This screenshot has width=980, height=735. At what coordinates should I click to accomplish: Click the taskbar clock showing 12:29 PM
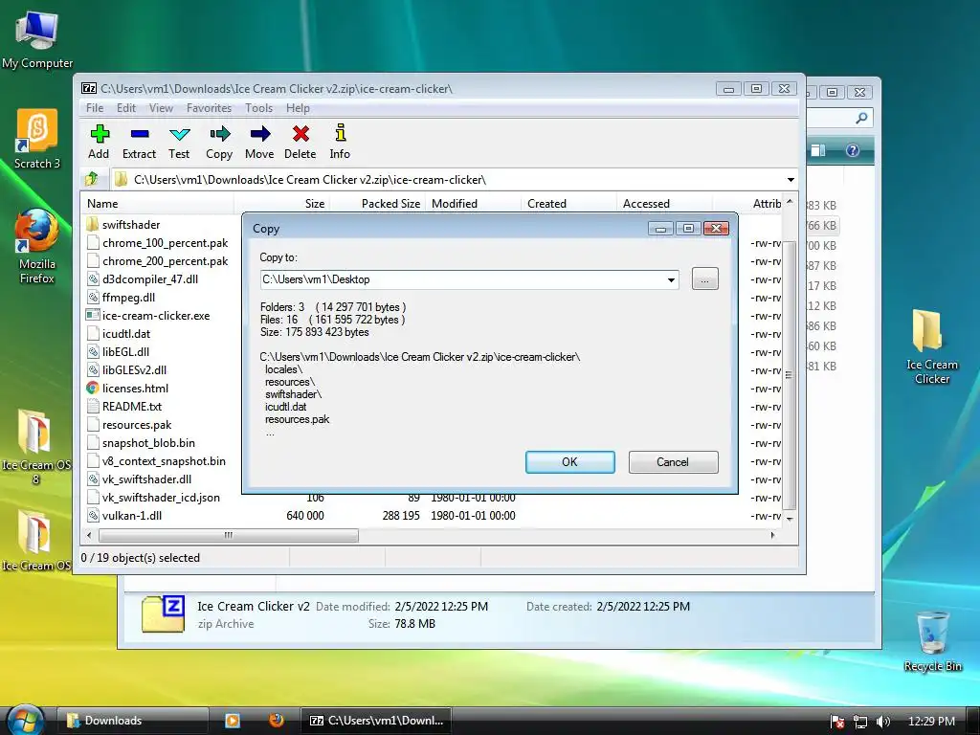coord(931,722)
